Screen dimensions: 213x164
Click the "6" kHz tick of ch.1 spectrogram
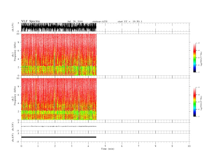point(19,51)
